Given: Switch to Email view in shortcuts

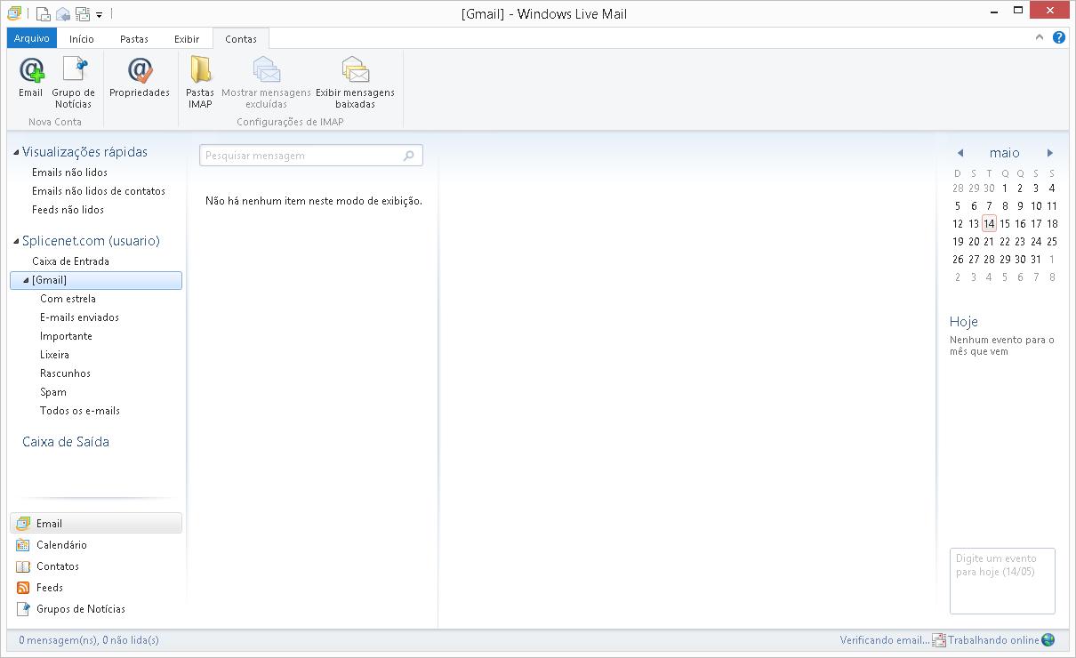Looking at the screenshot, I should coord(96,524).
